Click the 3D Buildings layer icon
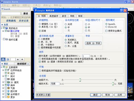The height and width of the screenshot is (101, 134). tap(8, 82)
